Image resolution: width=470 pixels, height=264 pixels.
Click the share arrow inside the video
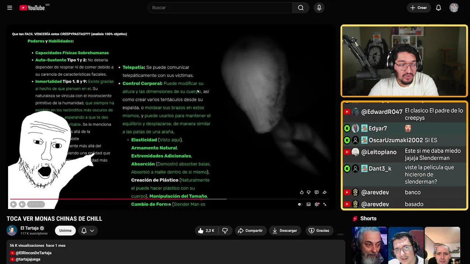(325, 192)
